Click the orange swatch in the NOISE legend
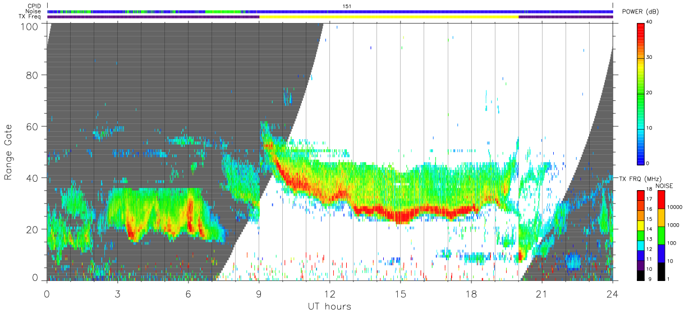This screenshot has height=318, width=689. (x=660, y=218)
